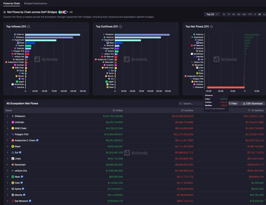Click Arbitrum bar in Top Inflows chart
This screenshot has height=205, width=266.
click(x=53, y=34)
